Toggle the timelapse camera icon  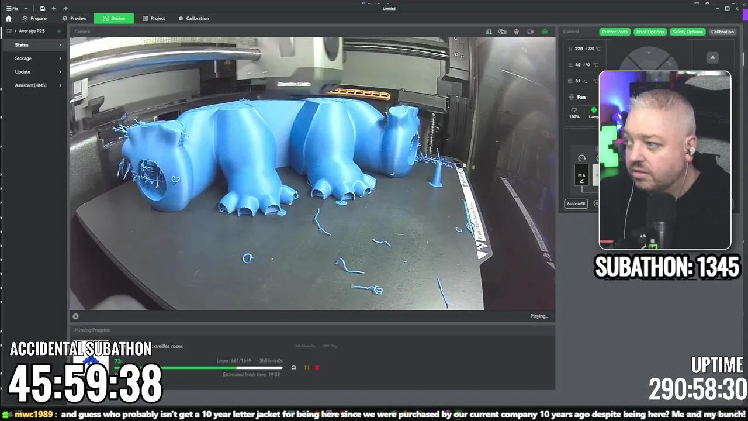coord(503,32)
